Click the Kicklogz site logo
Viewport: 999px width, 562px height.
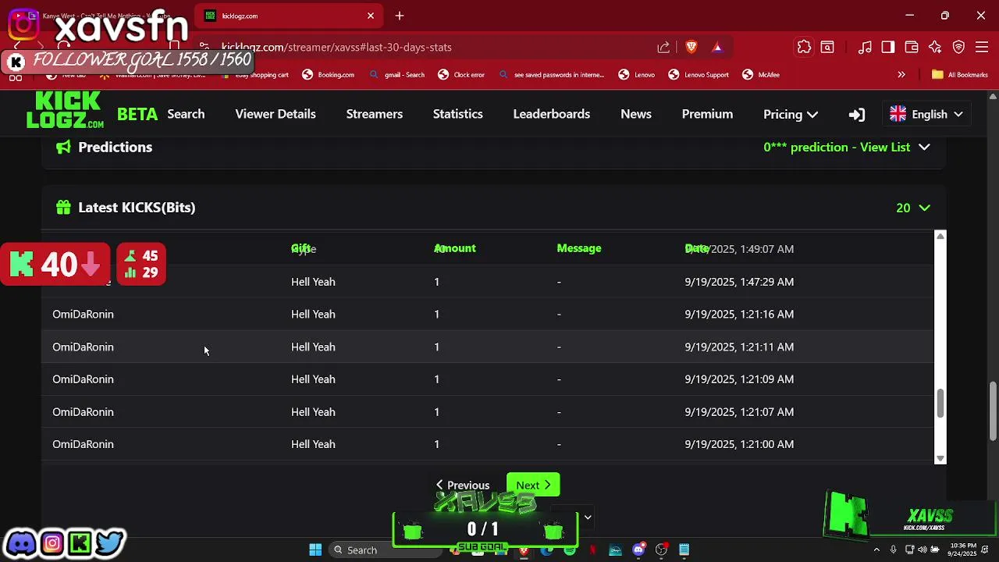coord(65,110)
